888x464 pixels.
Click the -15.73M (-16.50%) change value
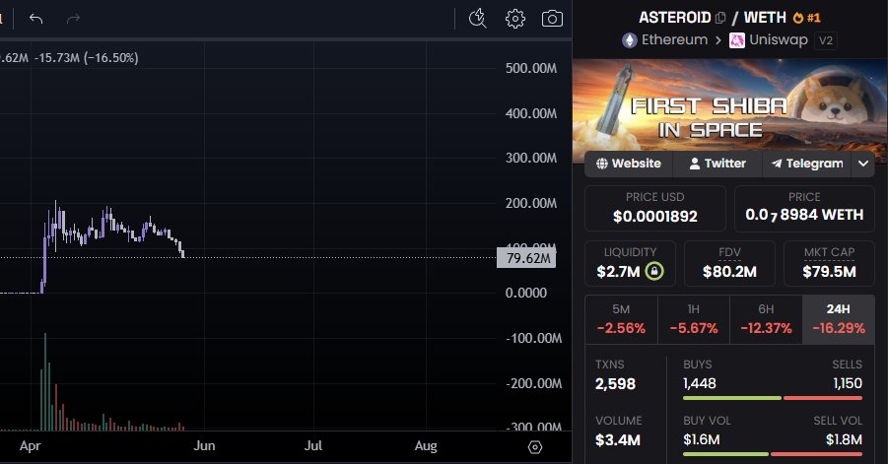[86, 58]
